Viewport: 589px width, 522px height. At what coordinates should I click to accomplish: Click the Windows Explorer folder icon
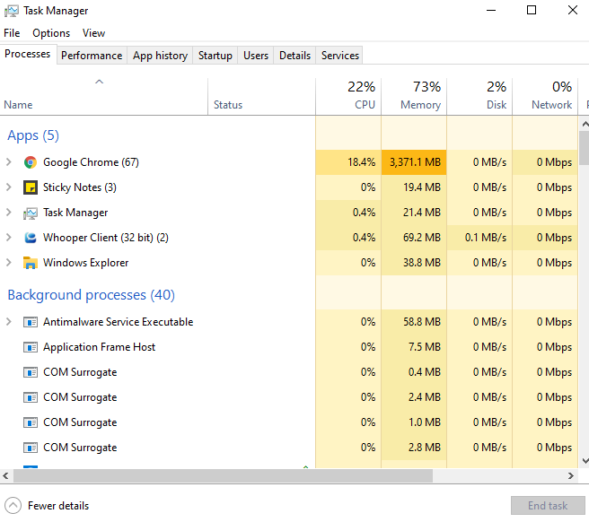30,263
